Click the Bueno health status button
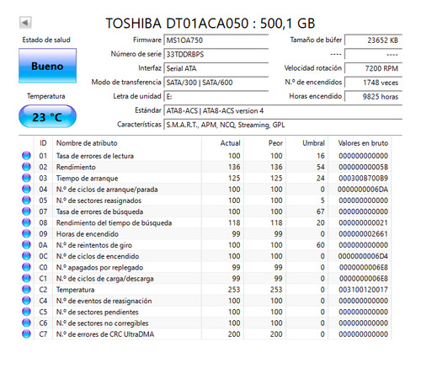The width and height of the screenshot is (421, 369). pos(47,66)
